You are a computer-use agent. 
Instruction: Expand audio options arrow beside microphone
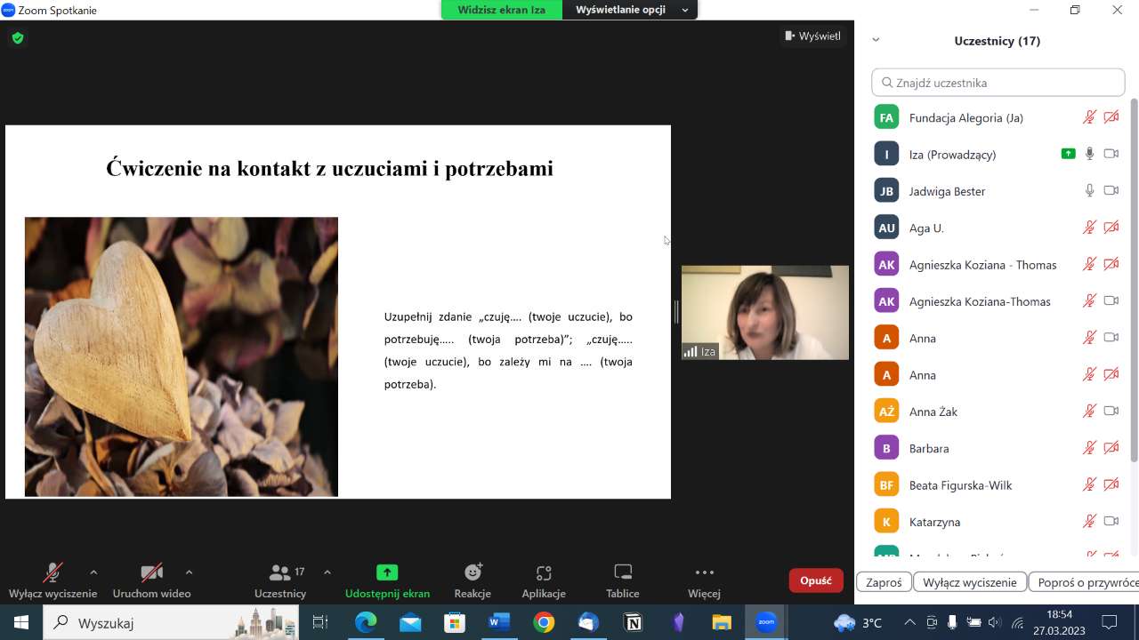coord(93,572)
